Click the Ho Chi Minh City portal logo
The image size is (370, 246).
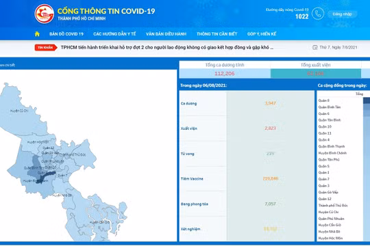(x=45, y=14)
